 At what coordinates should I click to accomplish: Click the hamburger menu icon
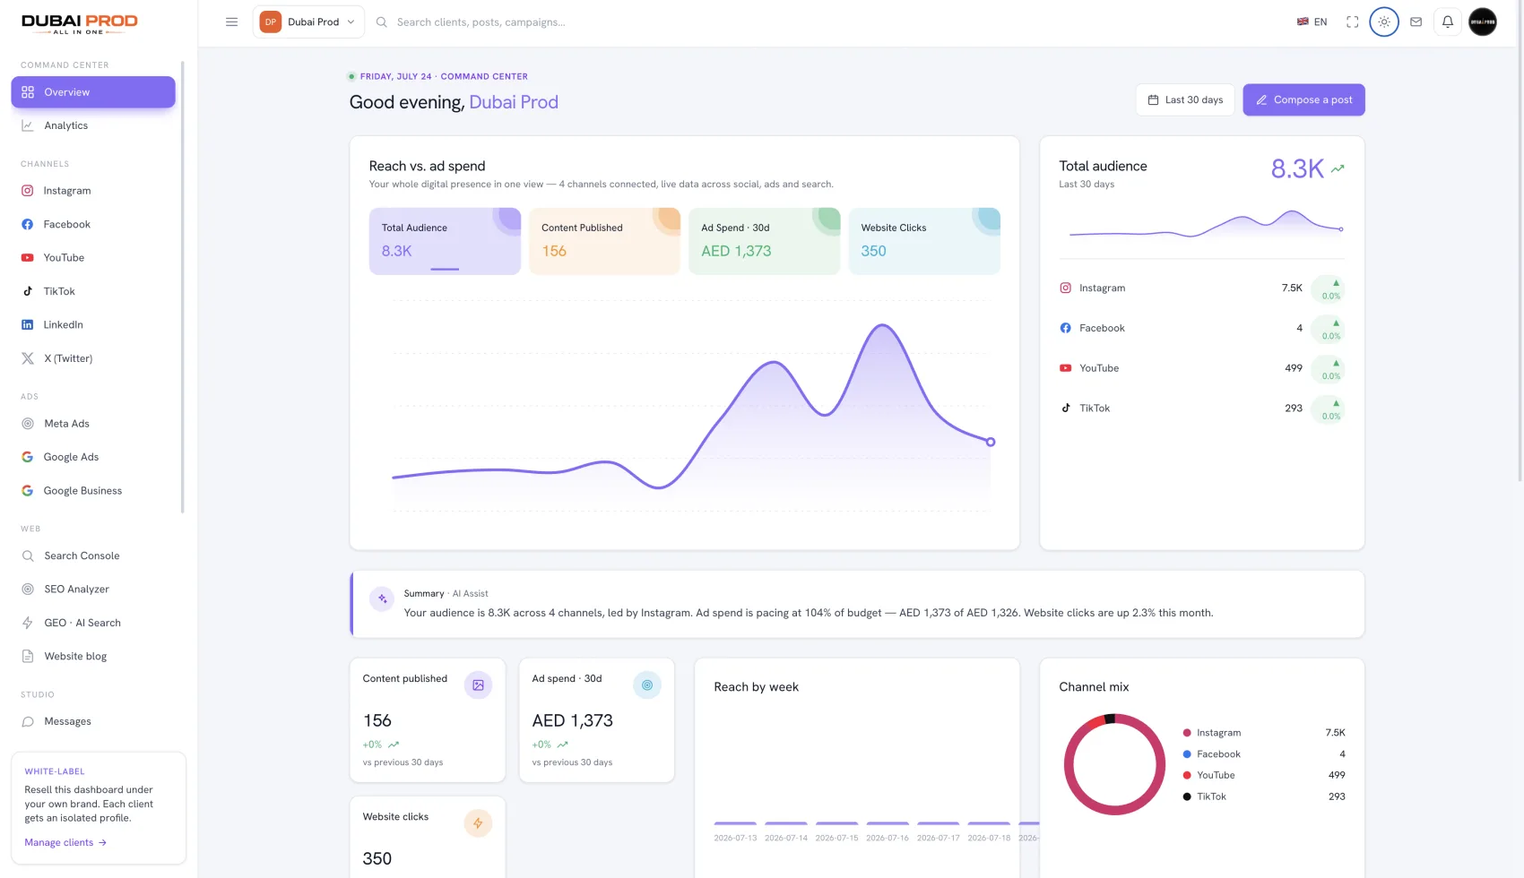point(231,22)
